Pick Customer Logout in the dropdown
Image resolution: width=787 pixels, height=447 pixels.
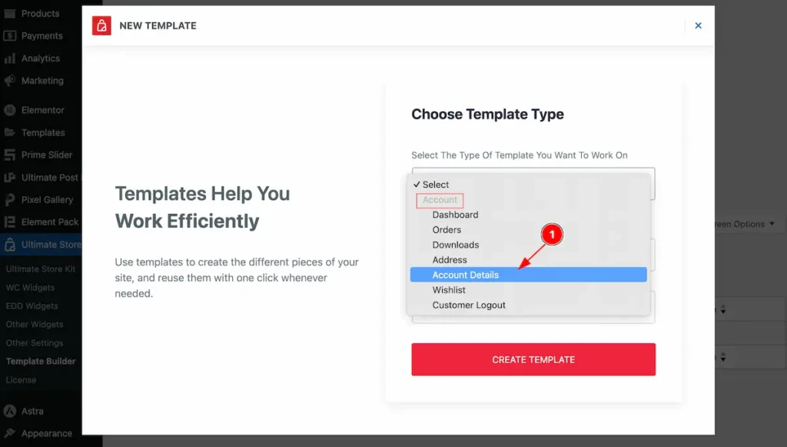tap(469, 305)
